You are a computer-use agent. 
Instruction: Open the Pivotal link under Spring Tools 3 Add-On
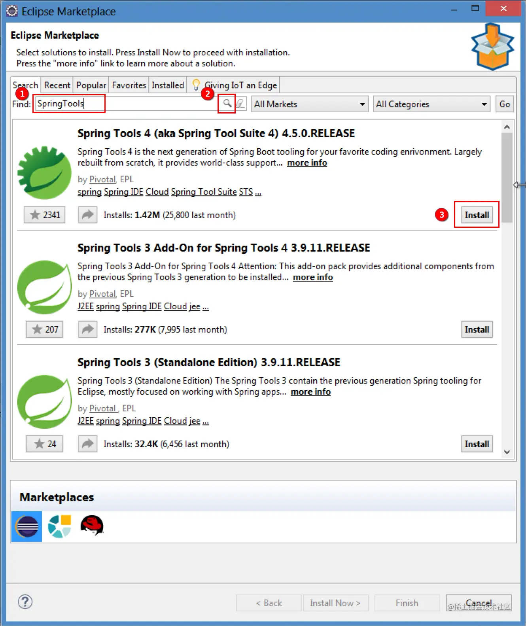[x=102, y=294]
